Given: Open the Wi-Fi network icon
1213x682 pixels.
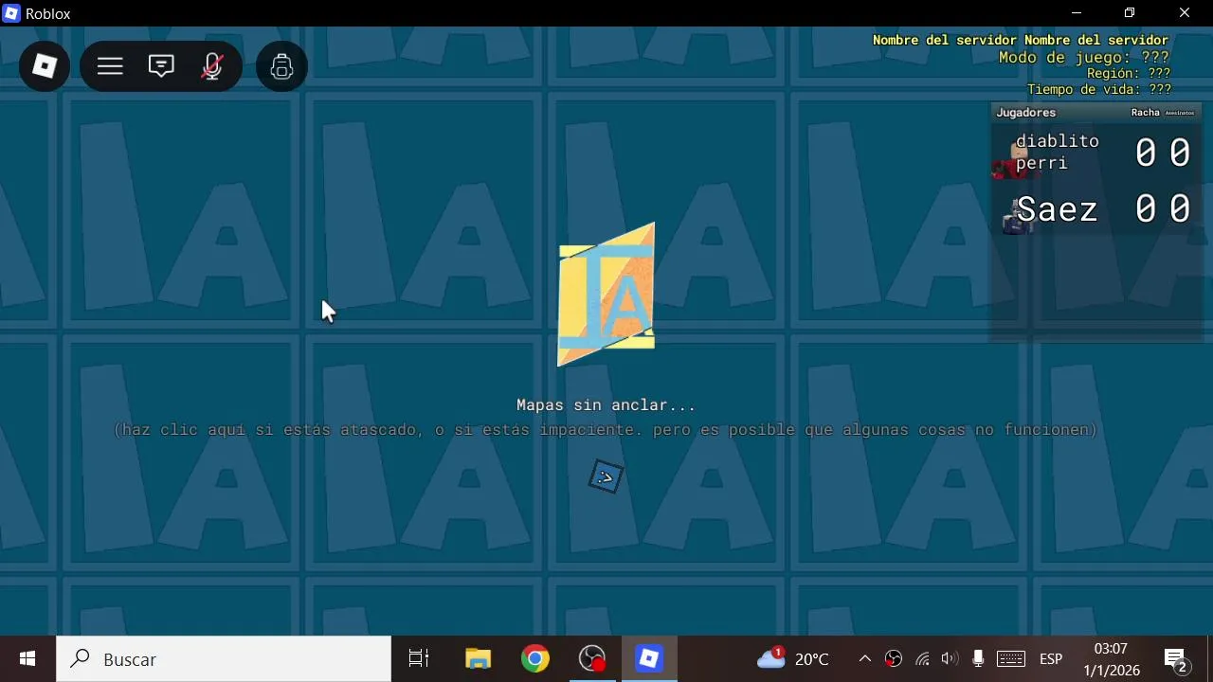Looking at the screenshot, I should click(x=922, y=658).
